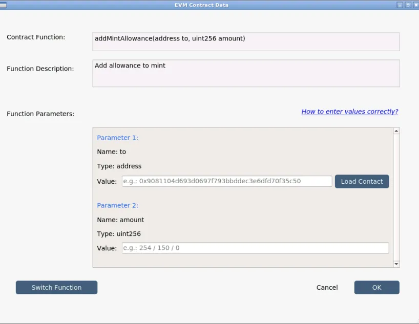Click the Contract Function text box
419x324 pixels.
(x=246, y=41)
